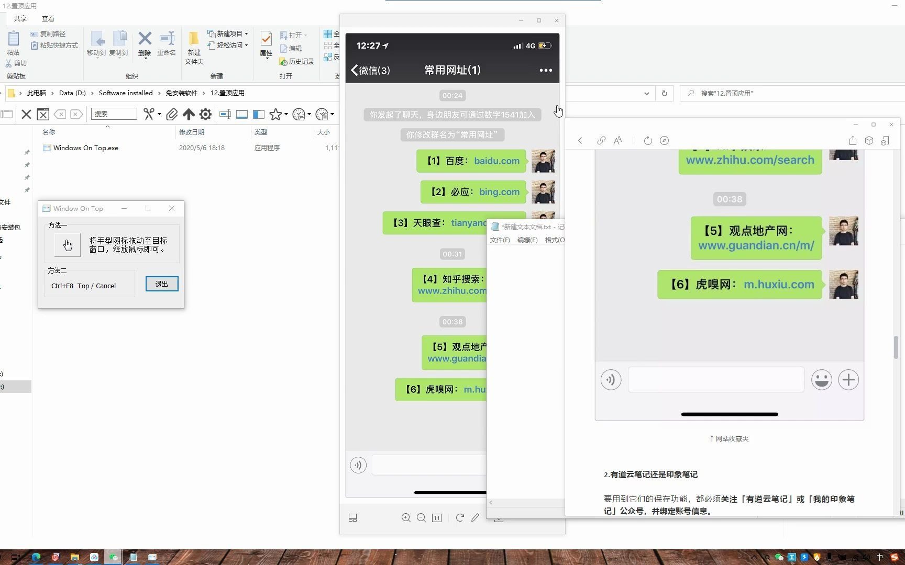Open the dropdown arrow next to the star icon
The width and height of the screenshot is (905, 565).
[x=286, y=114]
